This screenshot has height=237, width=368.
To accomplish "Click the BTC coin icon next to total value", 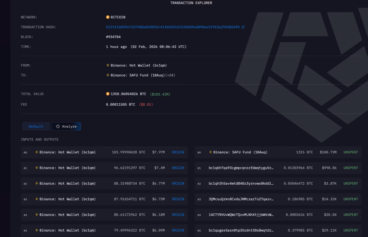I will point(107,94).
